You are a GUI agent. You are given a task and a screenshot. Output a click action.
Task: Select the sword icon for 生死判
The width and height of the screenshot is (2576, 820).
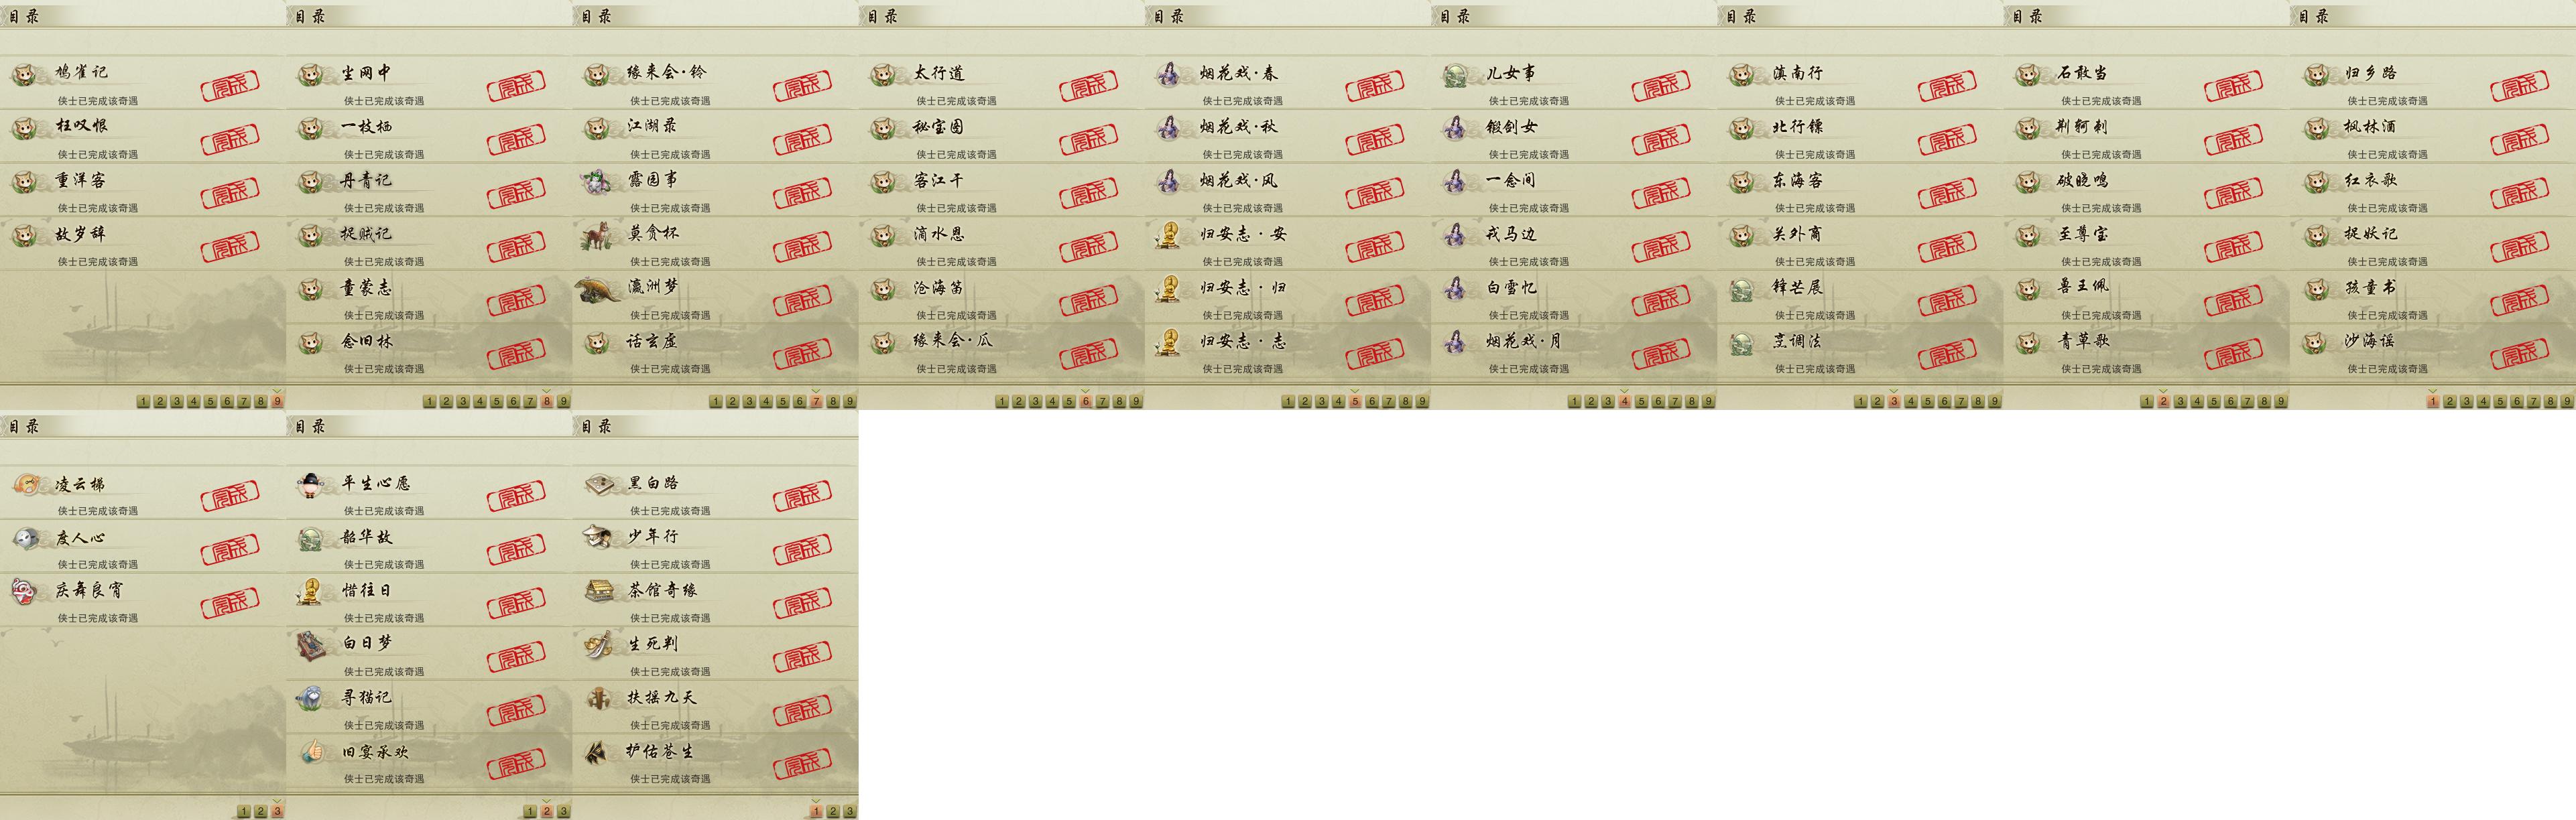pos(599,644)
